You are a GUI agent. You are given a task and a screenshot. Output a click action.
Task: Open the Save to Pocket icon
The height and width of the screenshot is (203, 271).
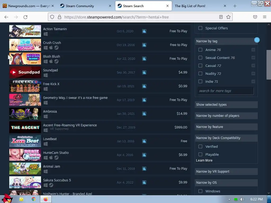tap(255, 17)
